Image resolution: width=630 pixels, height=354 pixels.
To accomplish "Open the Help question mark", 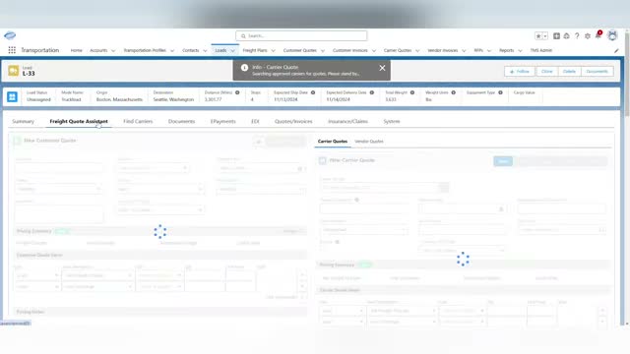I will [x=577, y=36].
